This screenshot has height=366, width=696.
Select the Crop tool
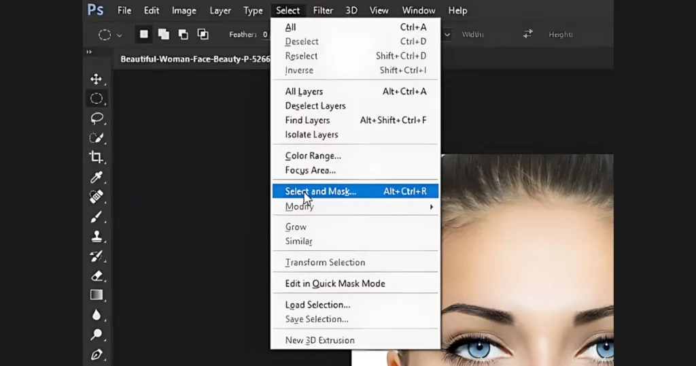click(97, 157)
